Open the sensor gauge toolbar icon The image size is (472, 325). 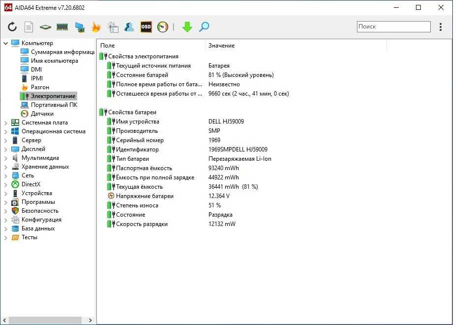pyautogui.click(x=163, y=27)
